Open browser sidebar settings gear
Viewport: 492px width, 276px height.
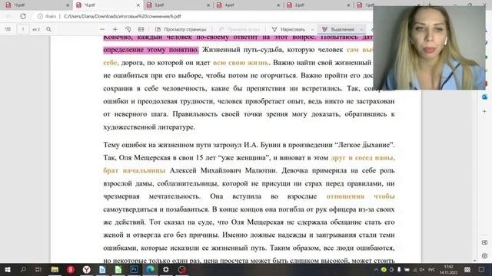coord(484,255)
